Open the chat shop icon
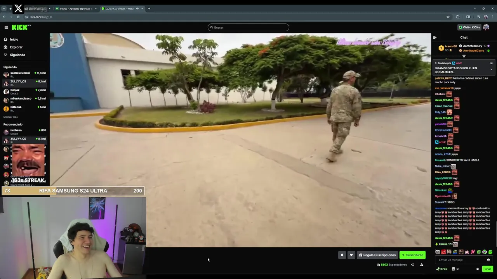Viewport: 497px width, 279px height. [x=454, y=269]
